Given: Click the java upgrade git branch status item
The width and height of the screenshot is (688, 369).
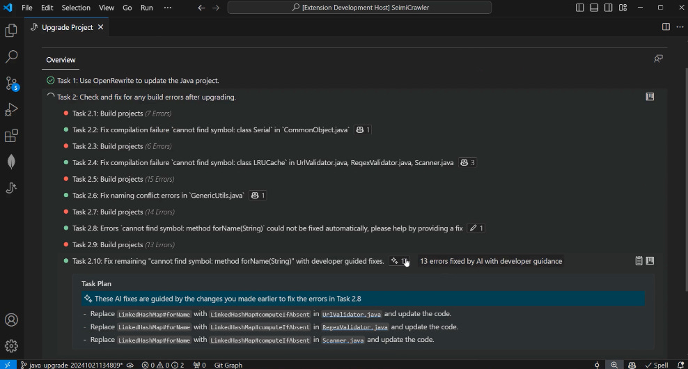Looking at the screenshot, I should pyautogui.click(x=71, y=365).
